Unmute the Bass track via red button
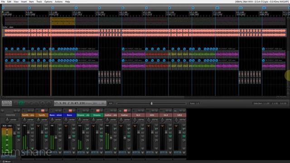290x163 pixels. point(70,110)
